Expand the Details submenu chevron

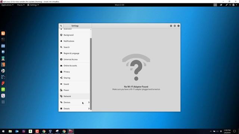[x=89, y=109]
